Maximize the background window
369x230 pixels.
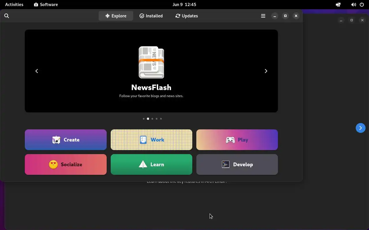pos(352,20)
